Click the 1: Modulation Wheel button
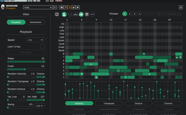The width and height of the screenshot is (186, 115). (x=109, y=109)
